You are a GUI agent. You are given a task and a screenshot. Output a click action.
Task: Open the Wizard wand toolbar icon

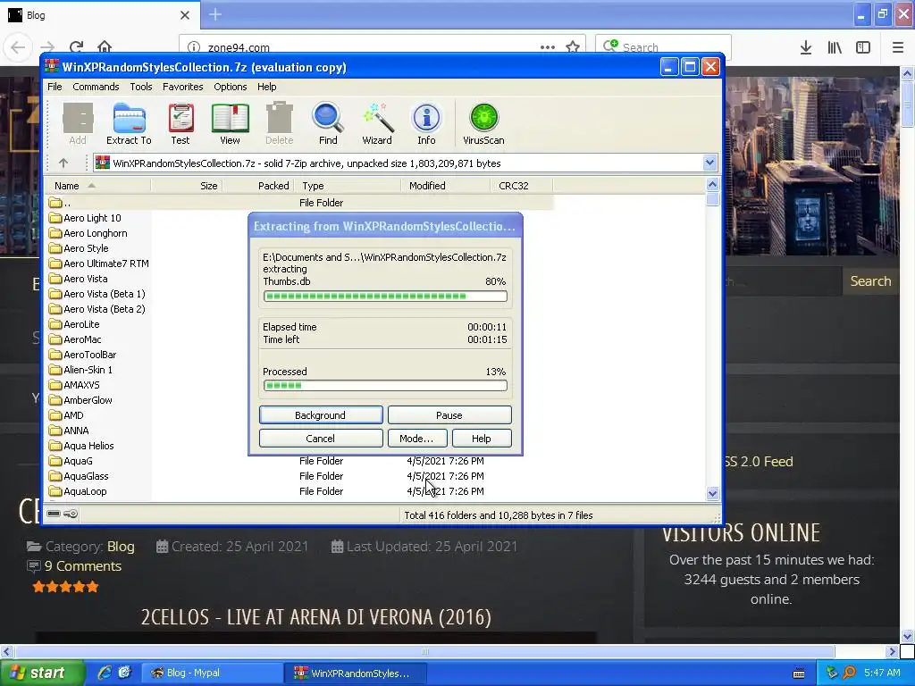[377, 123]
